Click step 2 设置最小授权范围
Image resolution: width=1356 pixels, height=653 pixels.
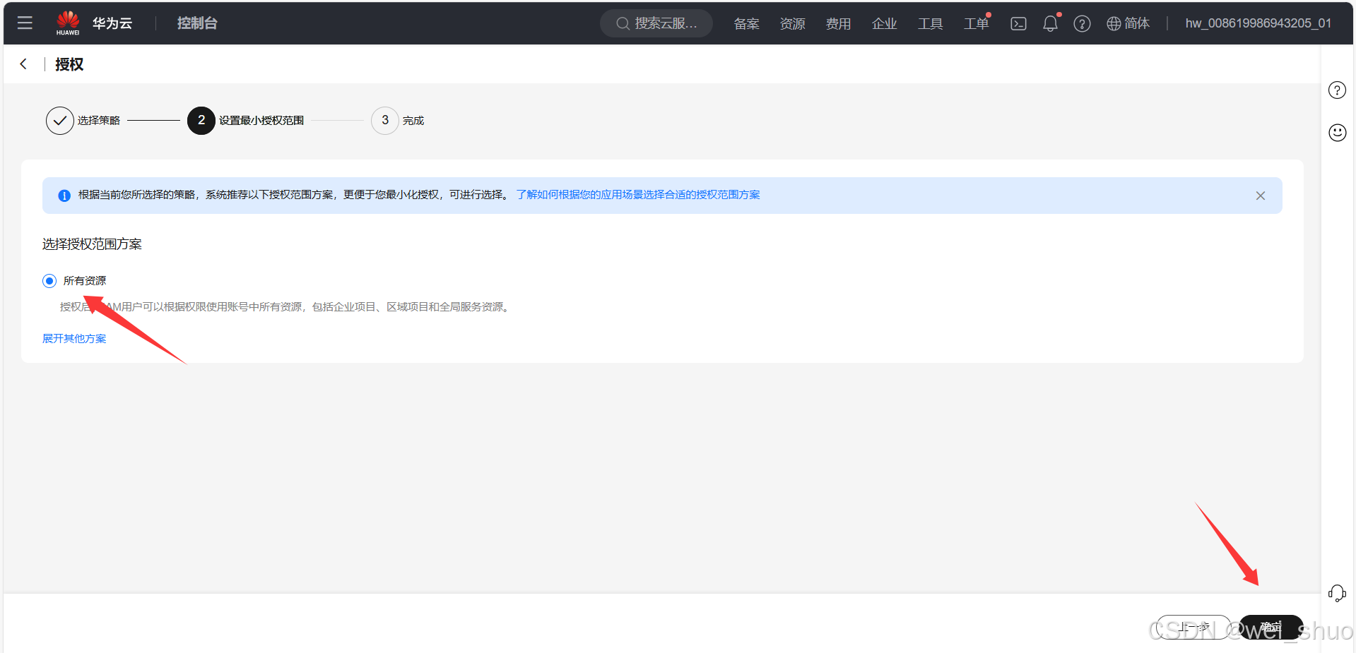[245, 121]
